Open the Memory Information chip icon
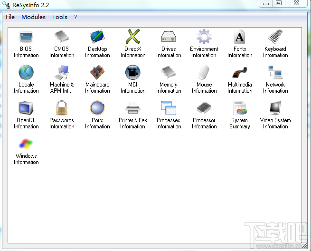Screen dimensions: 311x251 169,72
